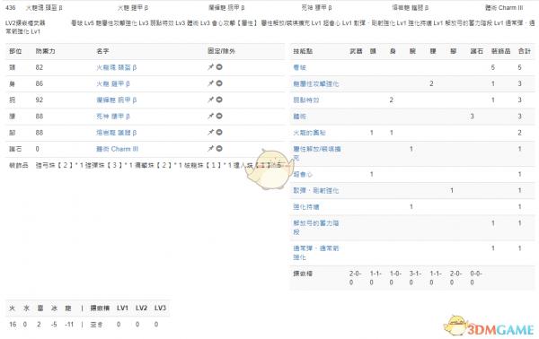
Task: Pin the body armor with 86 defense
Action: [210, 83]
